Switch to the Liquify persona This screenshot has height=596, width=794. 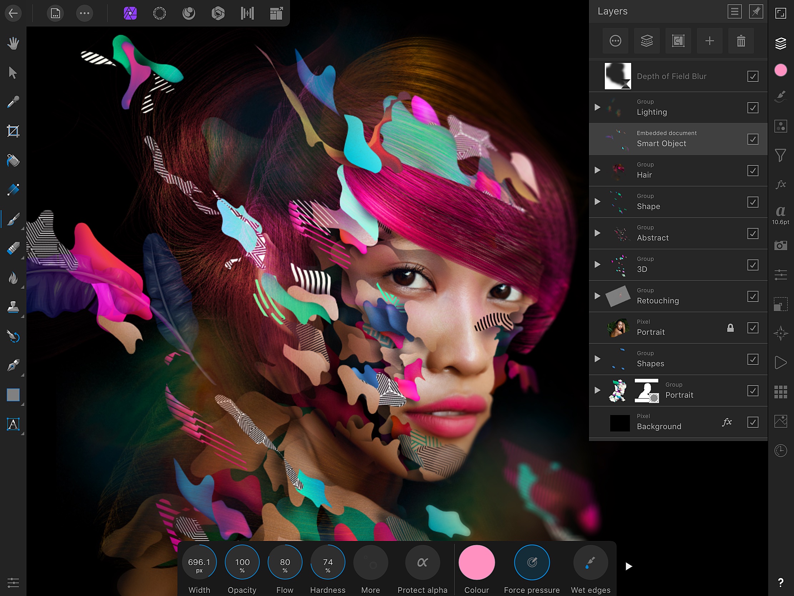(x=189, y=14)
